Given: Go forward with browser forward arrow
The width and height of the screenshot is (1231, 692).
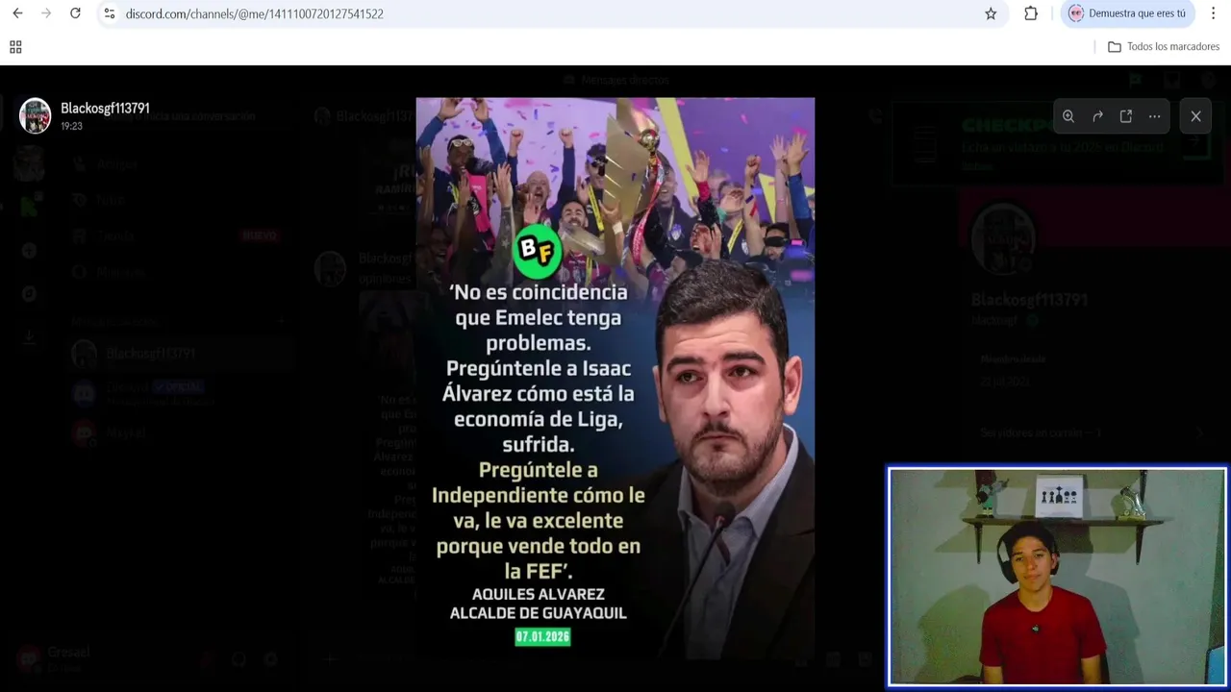Looking at the screenshot, I should pyautogui.click(x=46, y=13).
